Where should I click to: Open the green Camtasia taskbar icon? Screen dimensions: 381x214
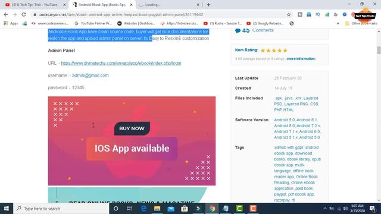[239, 209]
